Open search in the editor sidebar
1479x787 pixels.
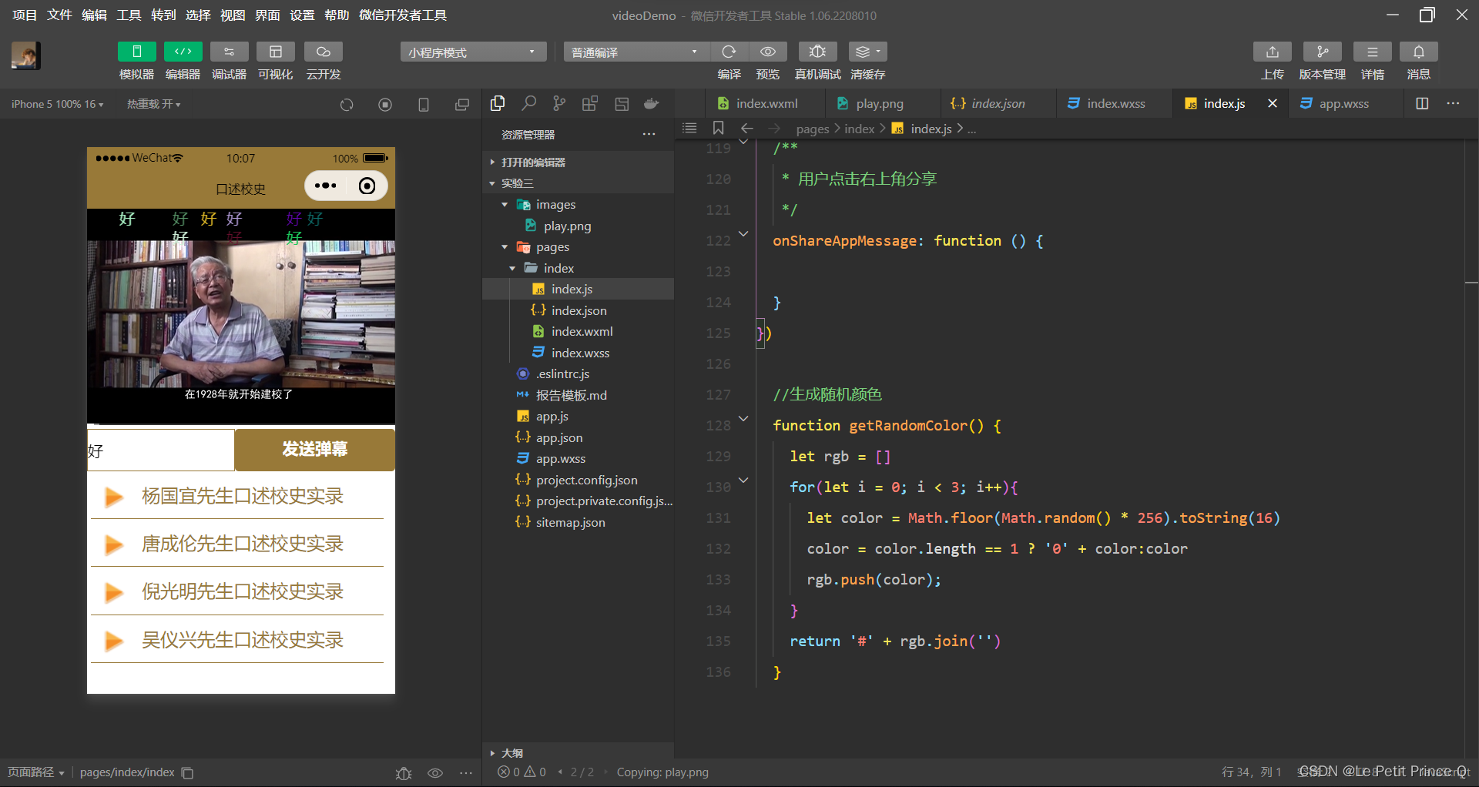[528, 103]
